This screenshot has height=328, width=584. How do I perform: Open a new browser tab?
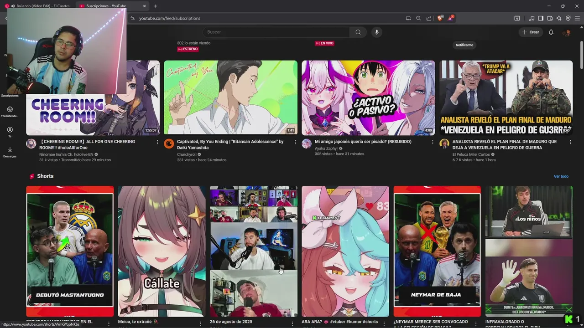156,6
